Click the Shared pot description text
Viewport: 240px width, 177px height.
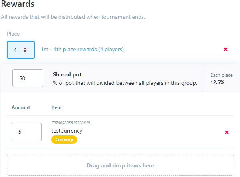(x=125, y=83)
